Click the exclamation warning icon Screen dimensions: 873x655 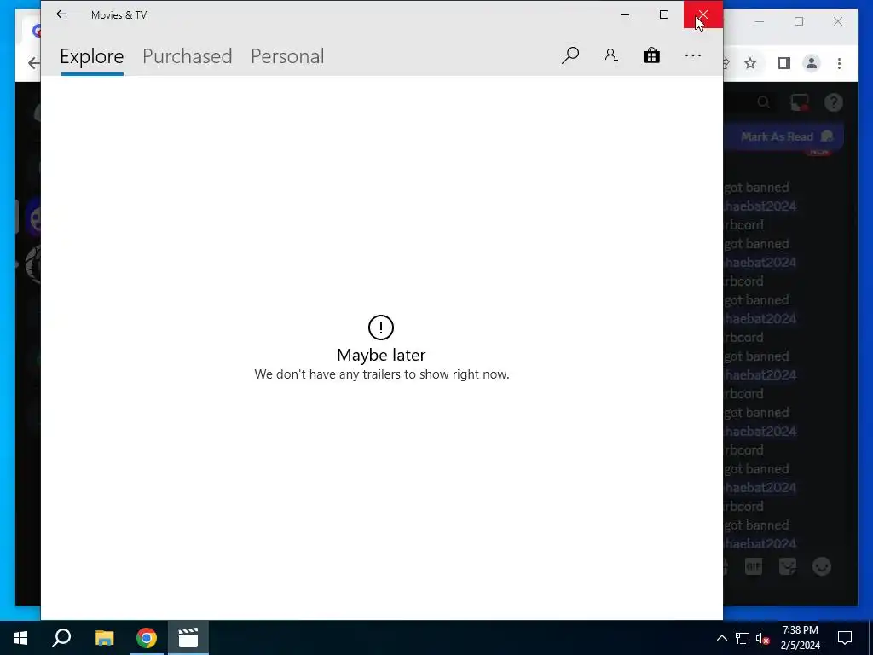pos(381,327)
